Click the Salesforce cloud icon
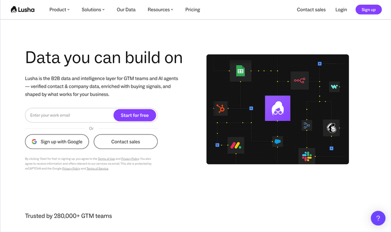Viewport: 391px width, 232px height. tap(278, 141)
